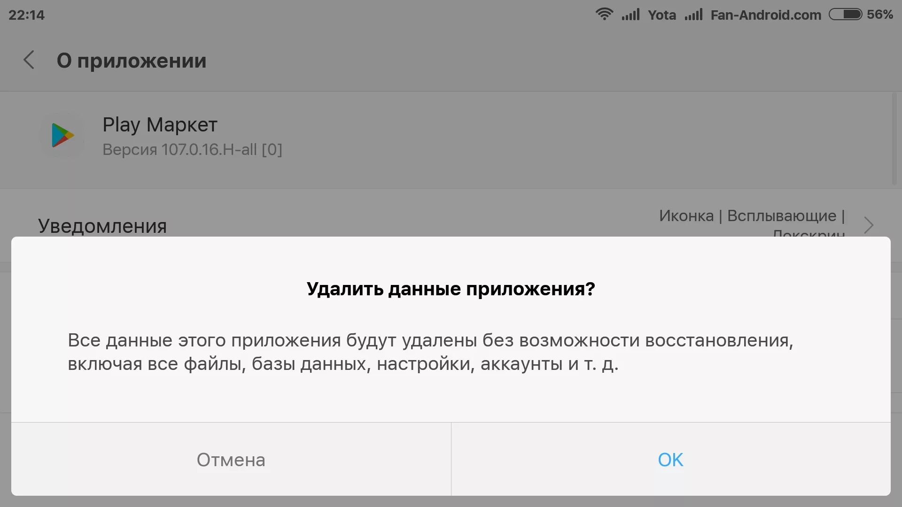Tap the second signal strength icon after Yota
This screenshot has height=507, width=902.
coord(693,15)
